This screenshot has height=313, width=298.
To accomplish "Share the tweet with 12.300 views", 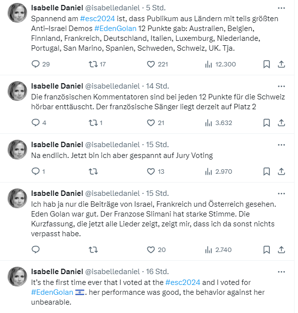I will [281, 64].
